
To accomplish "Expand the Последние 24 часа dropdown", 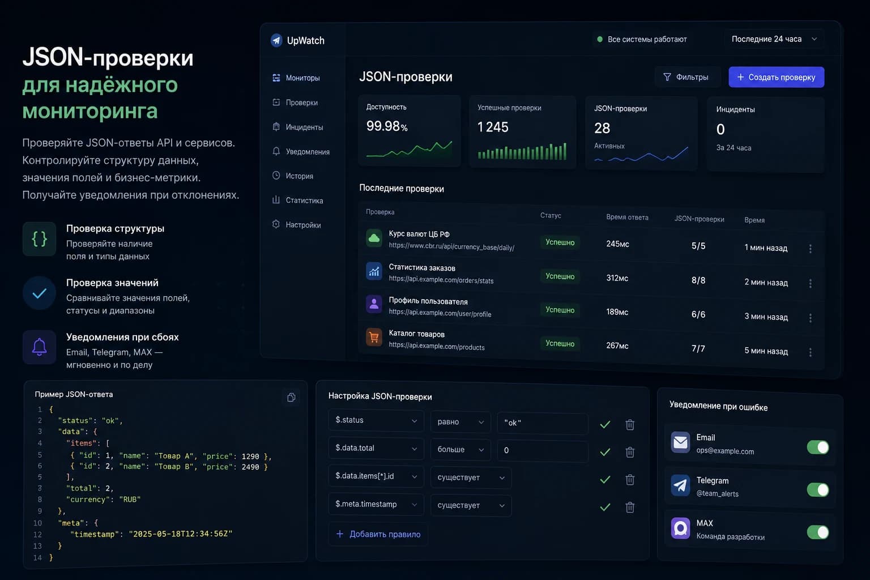I will (774, 39).
